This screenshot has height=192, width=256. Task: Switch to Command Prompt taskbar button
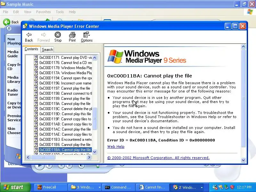pyautogui.click(x=118, y=187)
